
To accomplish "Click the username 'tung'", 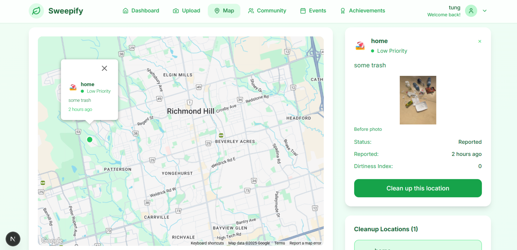I will pyautogui.click(x=455, y=8).
